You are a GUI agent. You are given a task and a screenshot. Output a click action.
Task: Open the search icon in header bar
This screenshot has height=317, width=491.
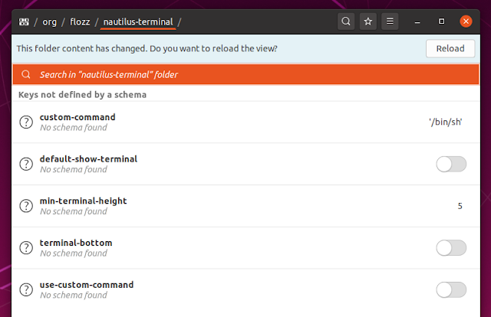coord(346,21)
